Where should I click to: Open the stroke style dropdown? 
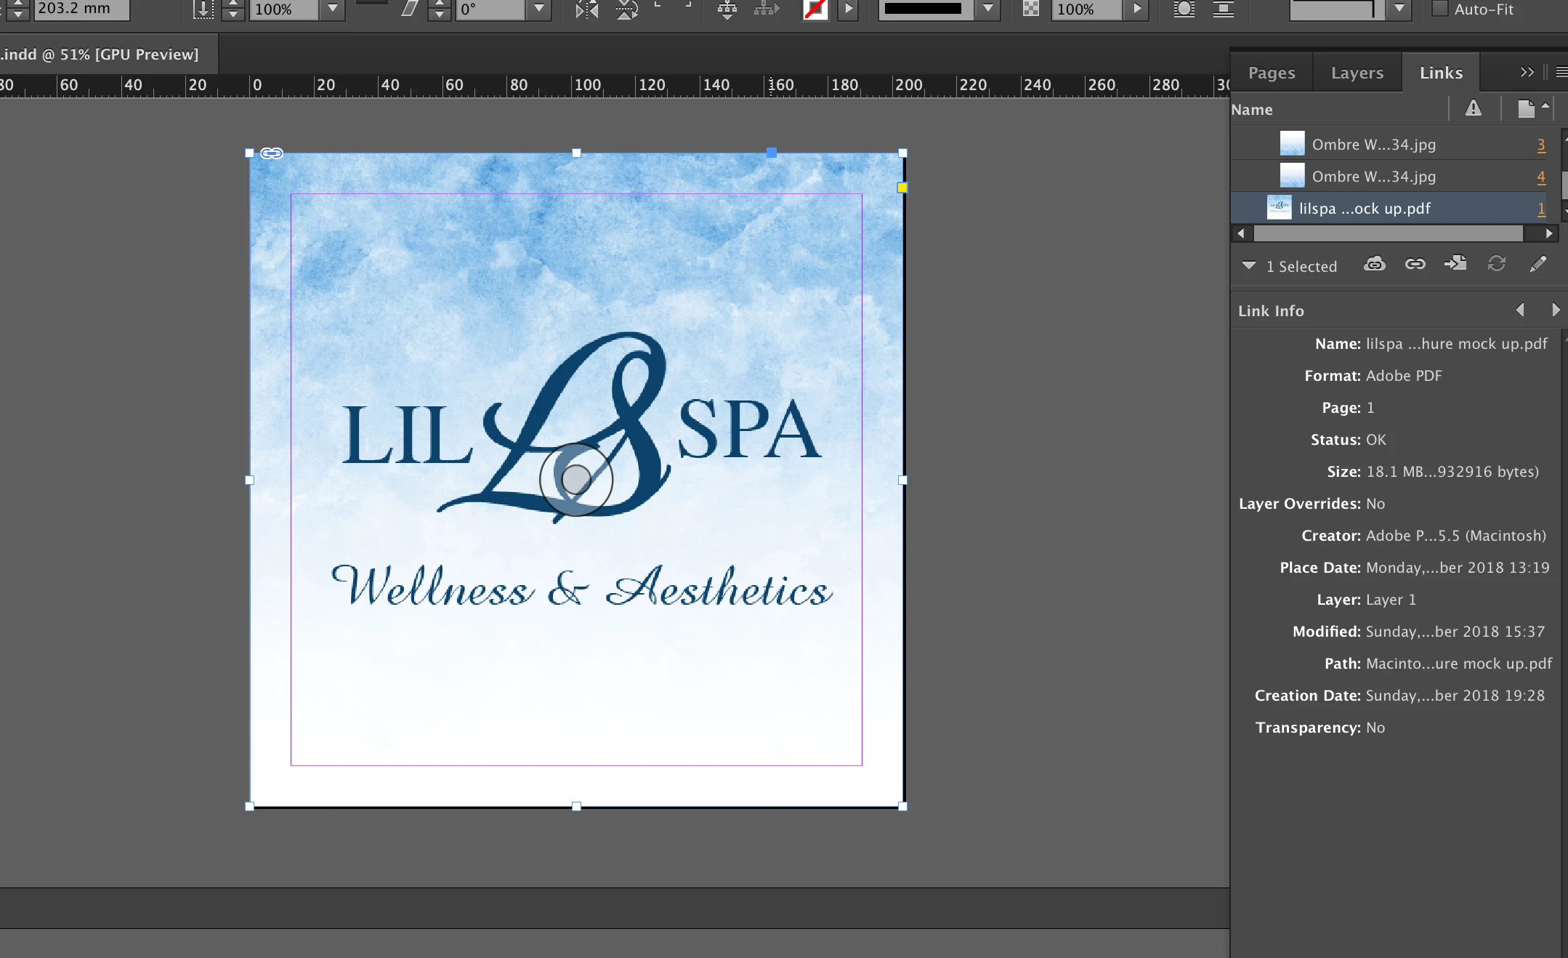[x=987, y=9]
